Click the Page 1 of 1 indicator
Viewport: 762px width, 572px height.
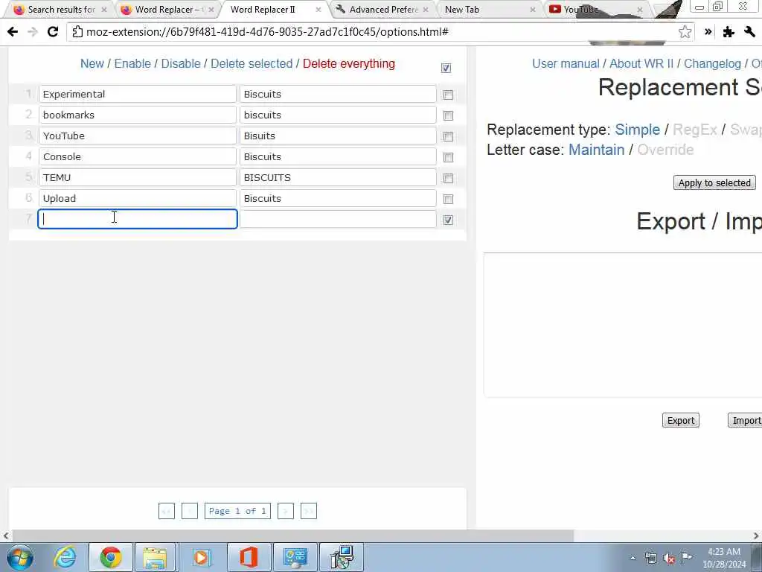coord(237,511)
